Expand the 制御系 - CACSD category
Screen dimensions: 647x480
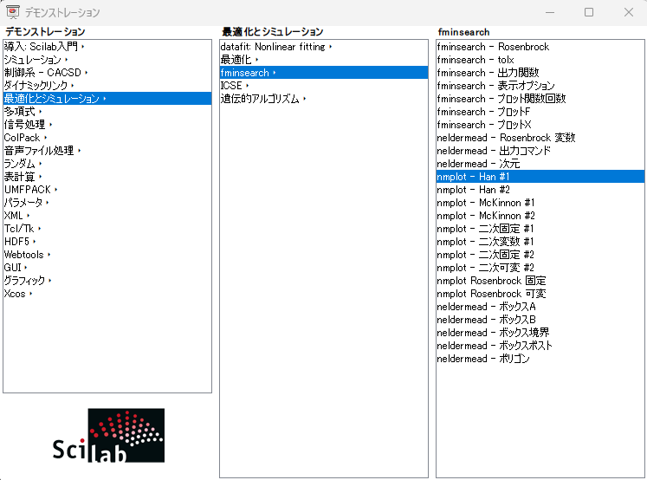(43, 73)
